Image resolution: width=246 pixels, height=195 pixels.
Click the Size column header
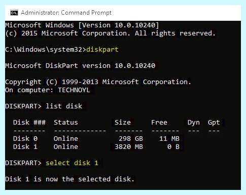coord(123,123)
